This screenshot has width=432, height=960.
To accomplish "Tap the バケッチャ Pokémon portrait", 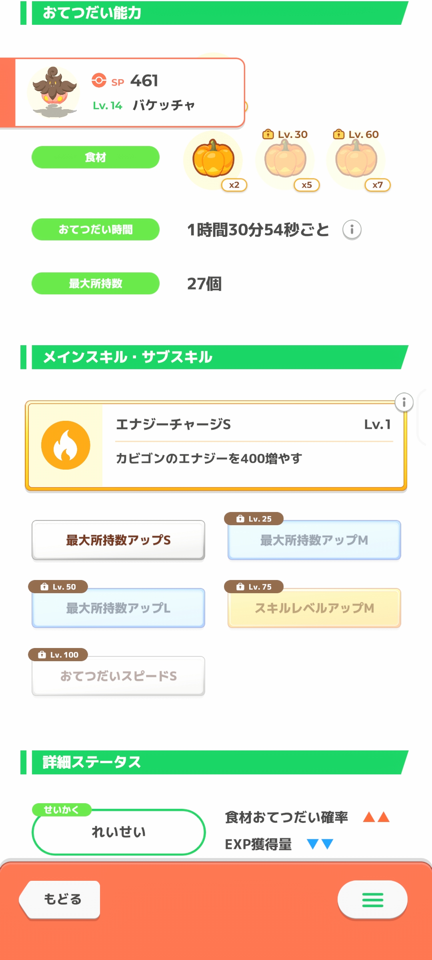I will coord(54,92).
